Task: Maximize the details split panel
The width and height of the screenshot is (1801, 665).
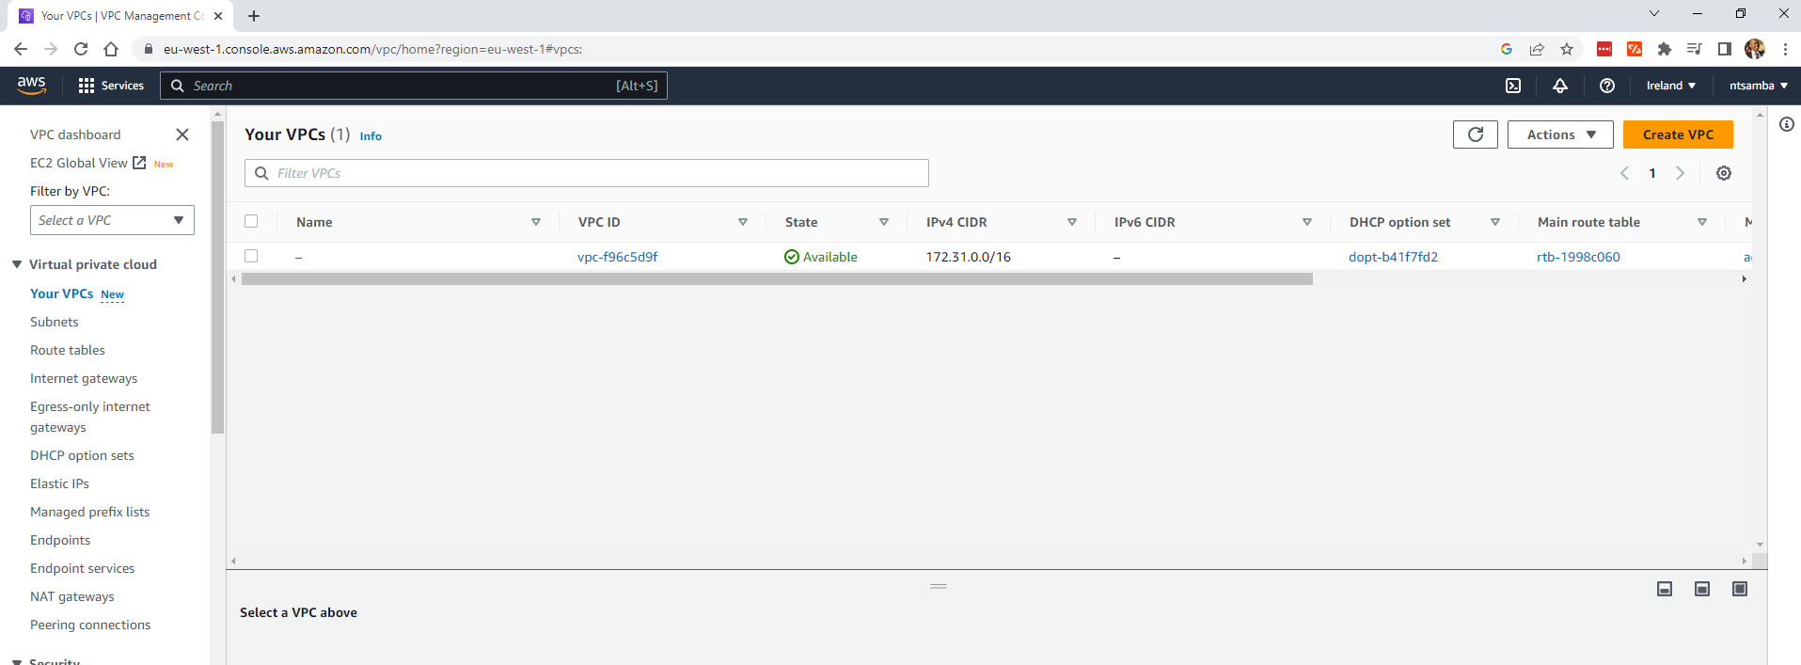Action: [x=1740, y=589]
